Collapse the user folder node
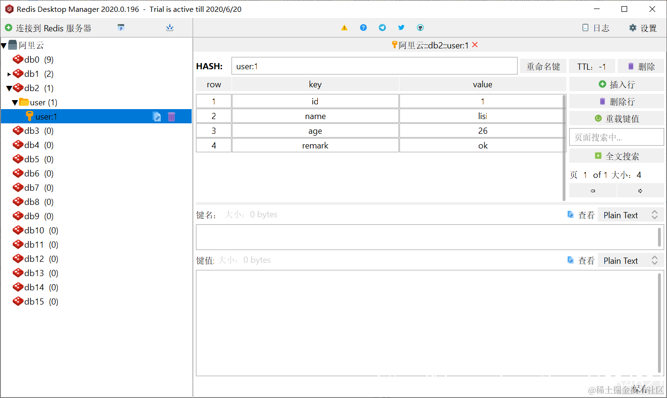This screenshot has width=667, height=398. point(15,102)
